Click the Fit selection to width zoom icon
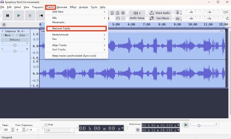231x139 pixels. pos(112,13)
